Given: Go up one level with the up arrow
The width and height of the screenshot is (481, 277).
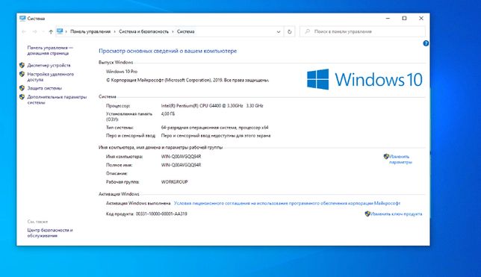Looking at the screenshot, I should (x=51, y=31).
